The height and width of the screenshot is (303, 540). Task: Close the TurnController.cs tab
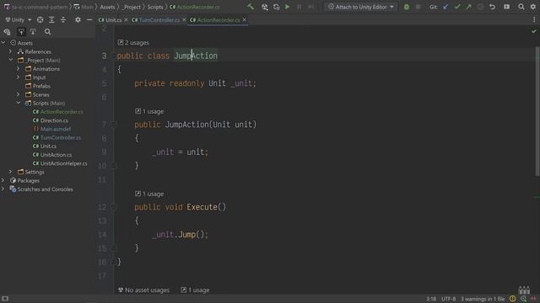[x=184, y=20]
